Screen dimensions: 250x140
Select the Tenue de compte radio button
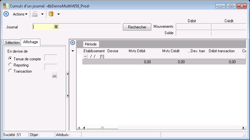coord(10,58)
